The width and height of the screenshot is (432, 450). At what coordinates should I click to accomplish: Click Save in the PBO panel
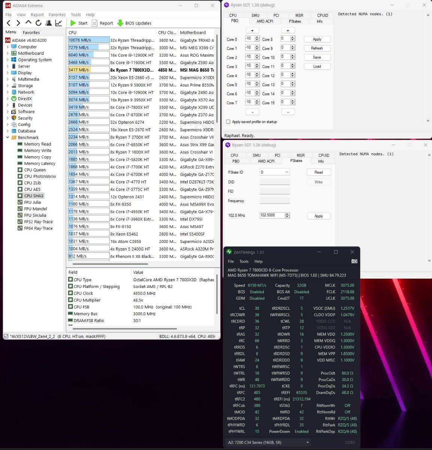pyautogui.click(x=317, y=57)
